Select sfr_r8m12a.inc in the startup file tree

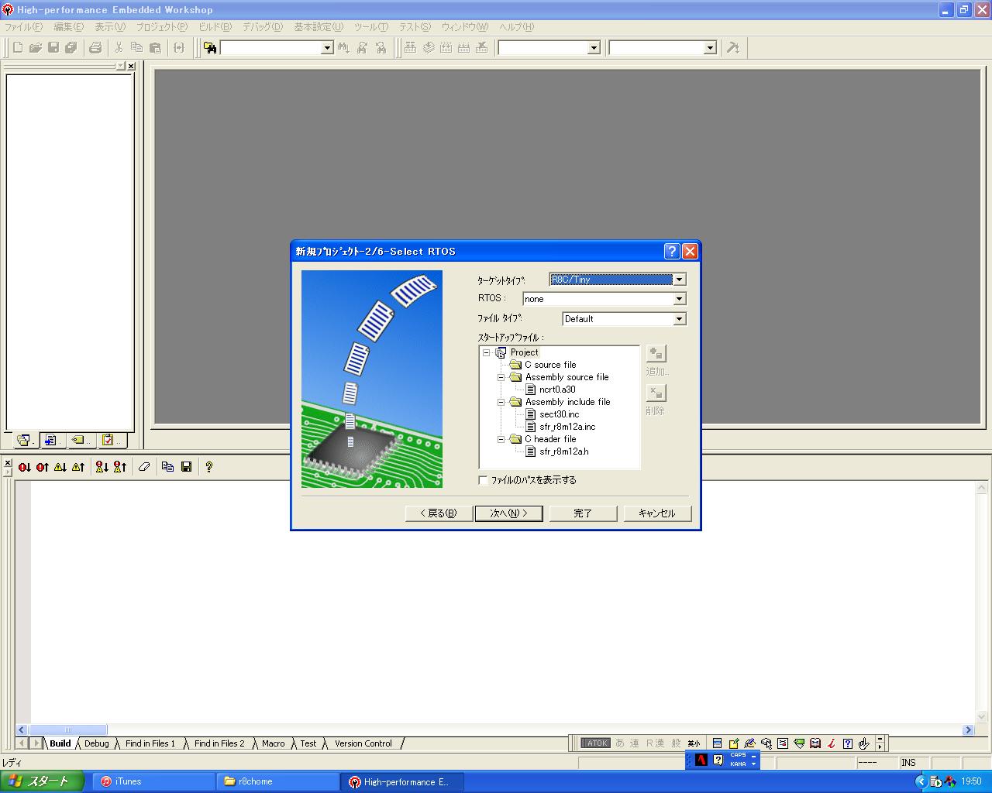(x=567, y=427)
